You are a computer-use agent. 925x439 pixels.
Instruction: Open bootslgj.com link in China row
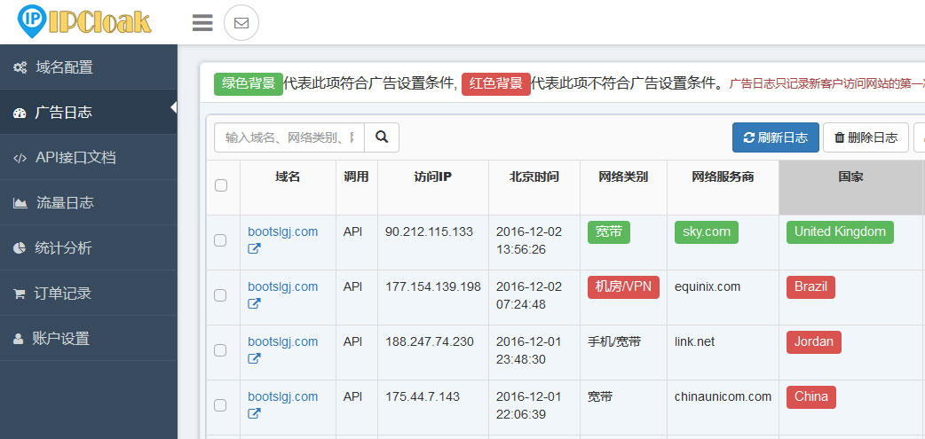[x=282, y=396]
